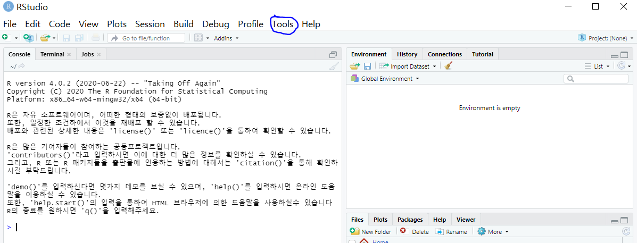Open the Code menu
The width and height of the screenshot is (637, 243).
(60, 24)
